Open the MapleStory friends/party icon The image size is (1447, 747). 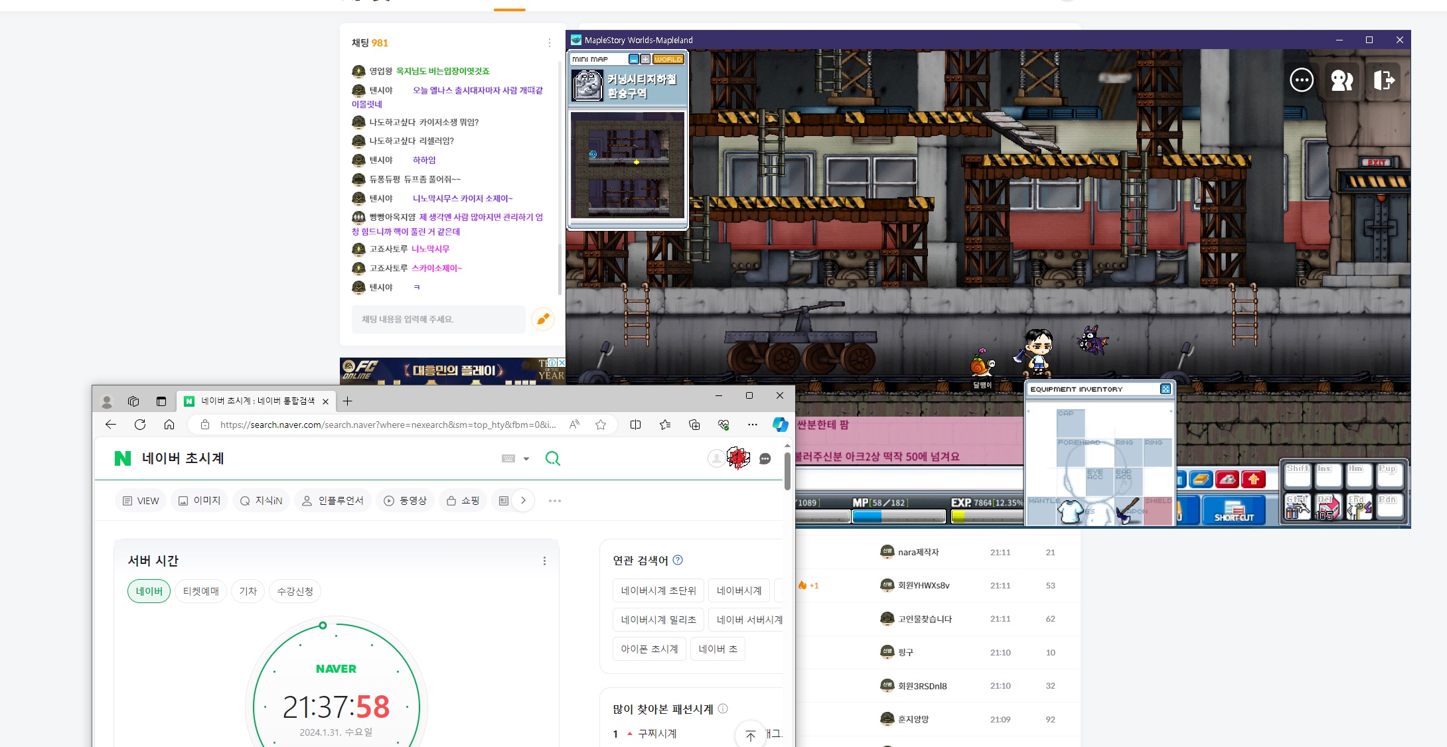(1342, 80)
